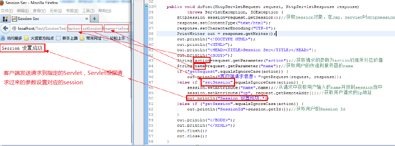
Task: Open the 火狐官方站点 bookmark folder
Action: point(39,38)
